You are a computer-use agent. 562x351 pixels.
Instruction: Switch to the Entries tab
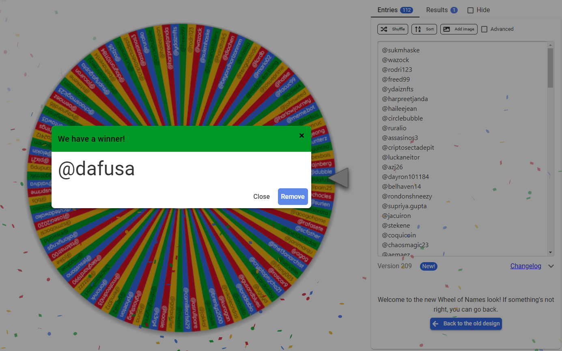pos(395,10)
